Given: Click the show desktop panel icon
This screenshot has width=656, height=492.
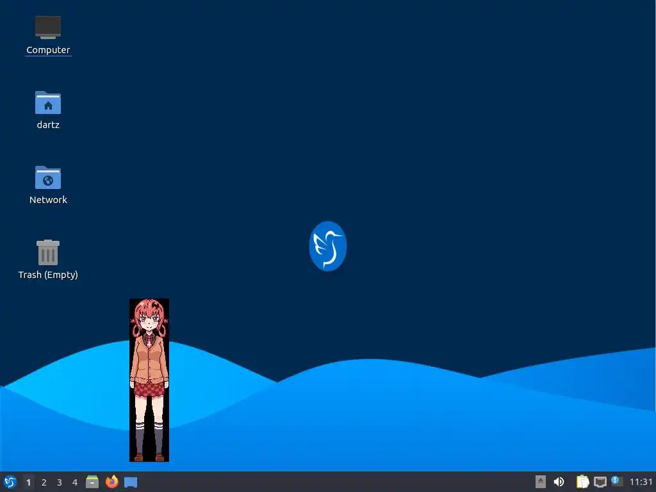Looking at the screenshot, I should (131, 482).
